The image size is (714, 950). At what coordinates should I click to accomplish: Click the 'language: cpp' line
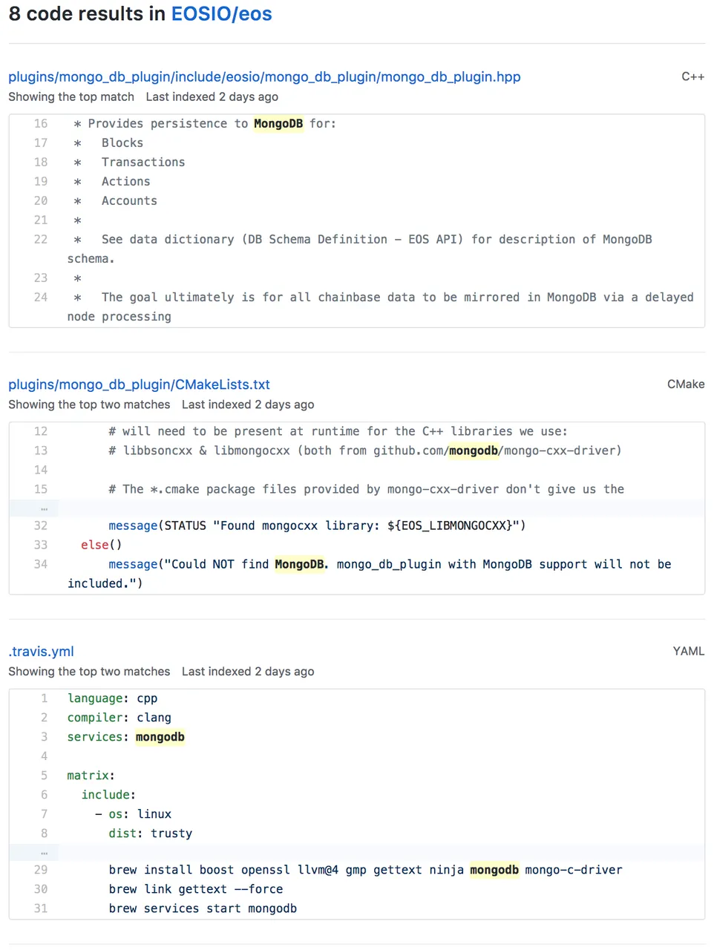click(112, 698)
